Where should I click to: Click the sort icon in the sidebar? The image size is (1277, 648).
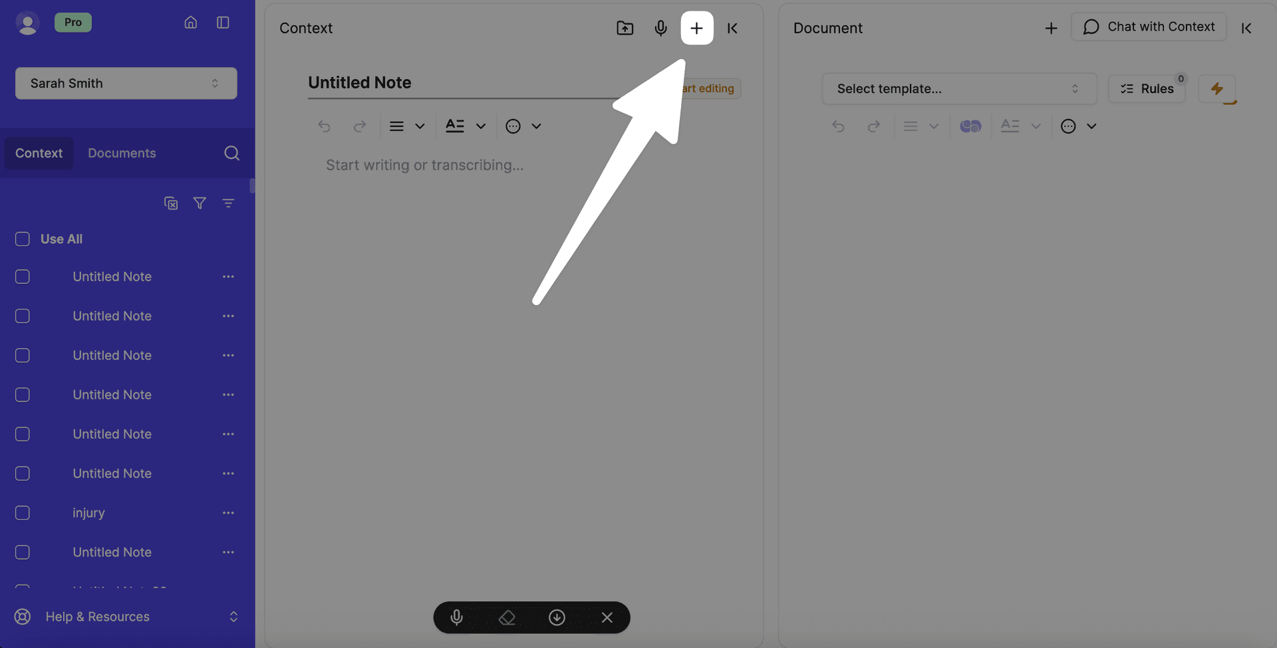pyautogui.click(x=228, y=203)
